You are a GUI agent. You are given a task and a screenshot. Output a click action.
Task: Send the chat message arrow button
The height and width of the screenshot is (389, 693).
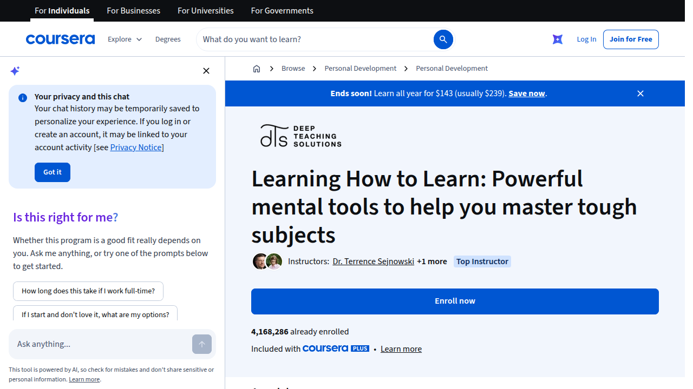[x=202, y=344]
